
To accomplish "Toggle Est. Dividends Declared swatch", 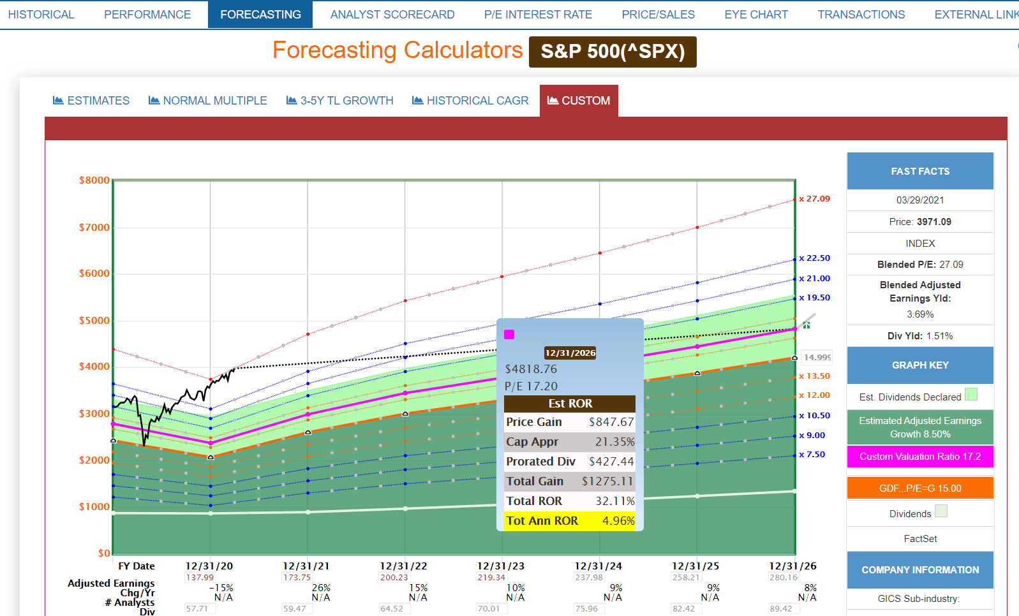I will point(971,394).
